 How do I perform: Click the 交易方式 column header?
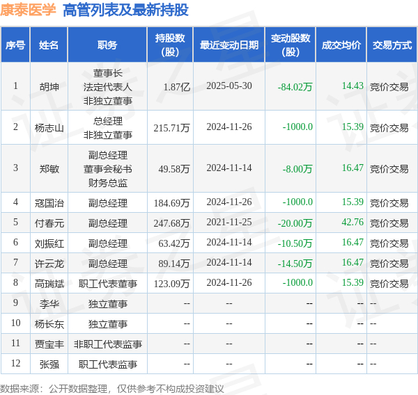click(x=392, y=45)
